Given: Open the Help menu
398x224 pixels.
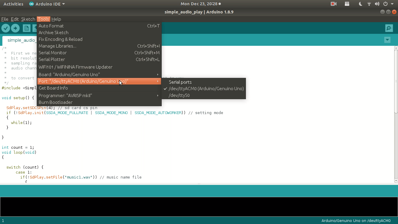Looking at the screenshot, I should click(x=56, y=19).
